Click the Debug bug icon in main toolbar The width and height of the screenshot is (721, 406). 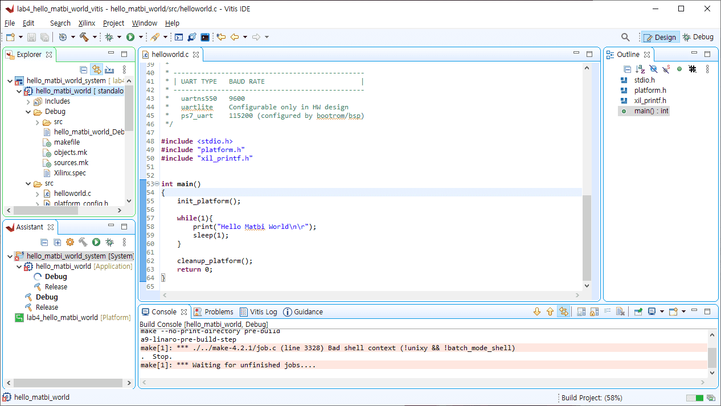click(x=109, y=37)
